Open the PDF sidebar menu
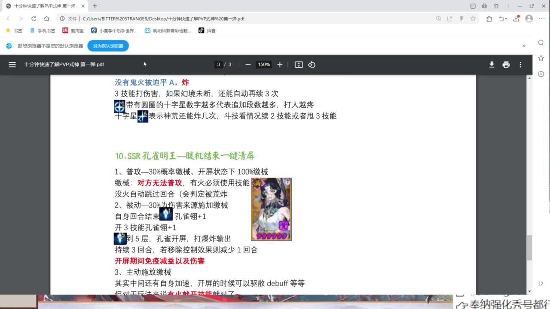This screenshot has height=309, width=550. click(x=12, y=64)
